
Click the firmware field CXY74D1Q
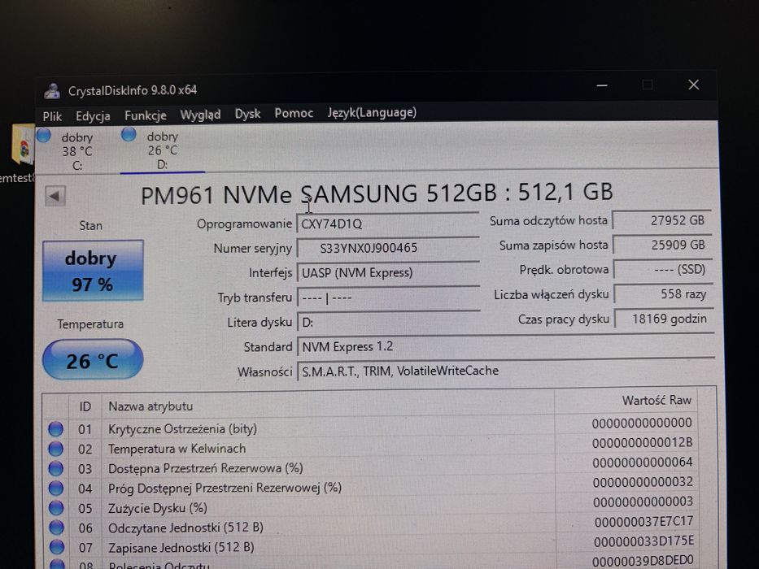(388, 224)
